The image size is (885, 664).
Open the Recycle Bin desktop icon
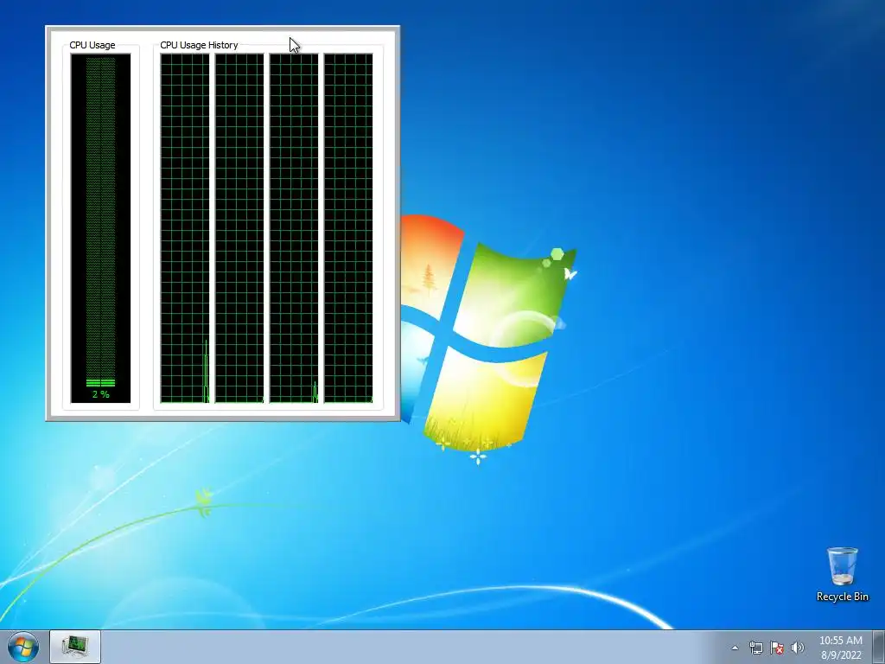pyautogui.click(x=842, y=574)
